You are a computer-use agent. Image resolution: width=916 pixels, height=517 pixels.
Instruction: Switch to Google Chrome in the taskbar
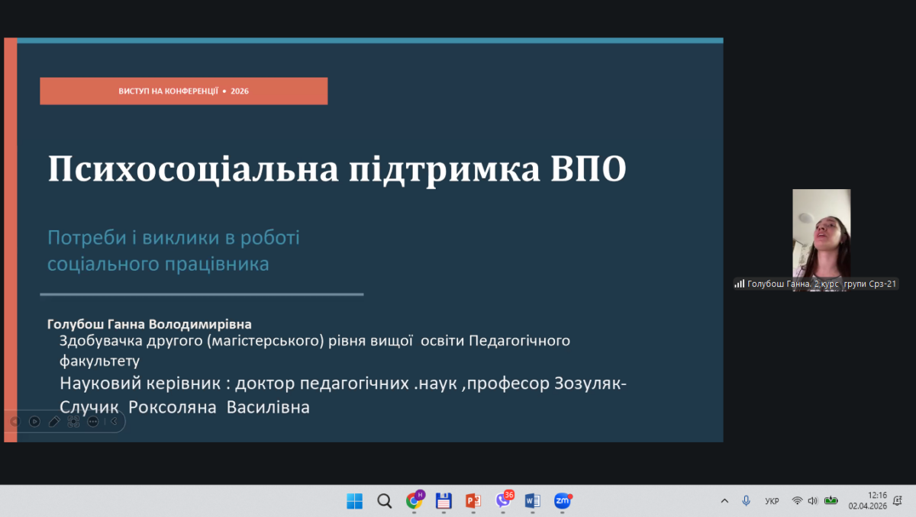click(414, 501)
